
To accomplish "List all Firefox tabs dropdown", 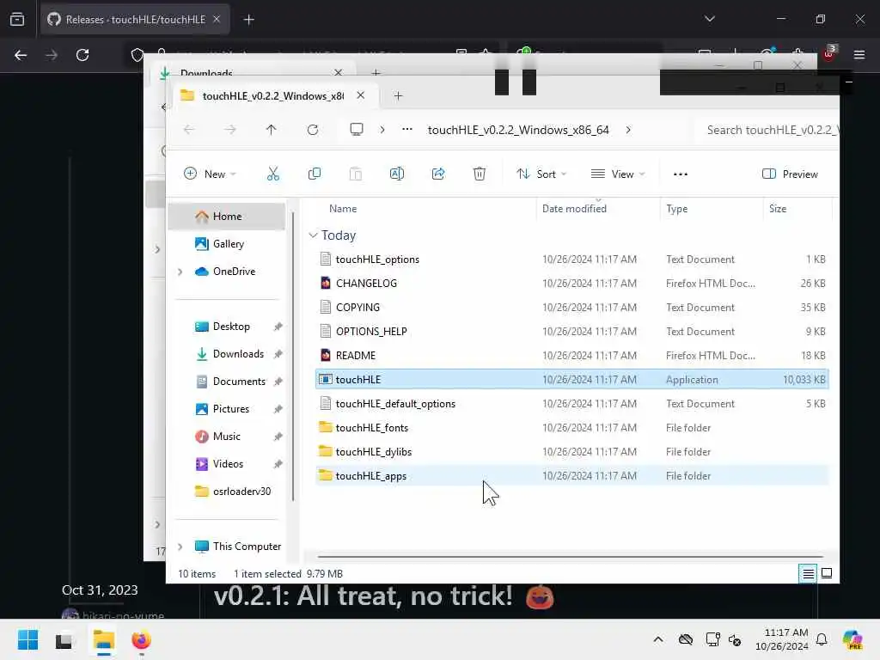I will coord(709,19).
